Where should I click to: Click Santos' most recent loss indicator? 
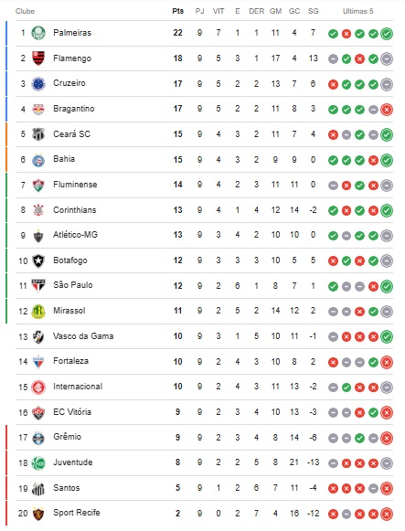click(387, 488)
